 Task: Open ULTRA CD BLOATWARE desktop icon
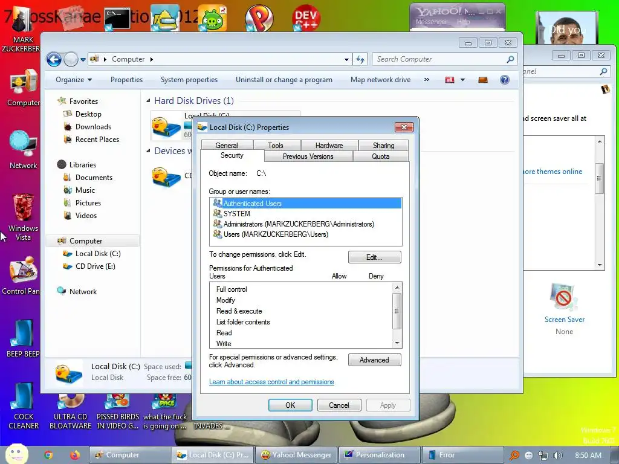(x=70, y=411)
